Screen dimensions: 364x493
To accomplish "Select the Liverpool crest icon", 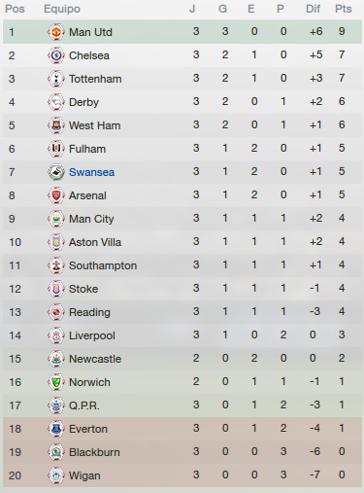I will click(56, 335).
